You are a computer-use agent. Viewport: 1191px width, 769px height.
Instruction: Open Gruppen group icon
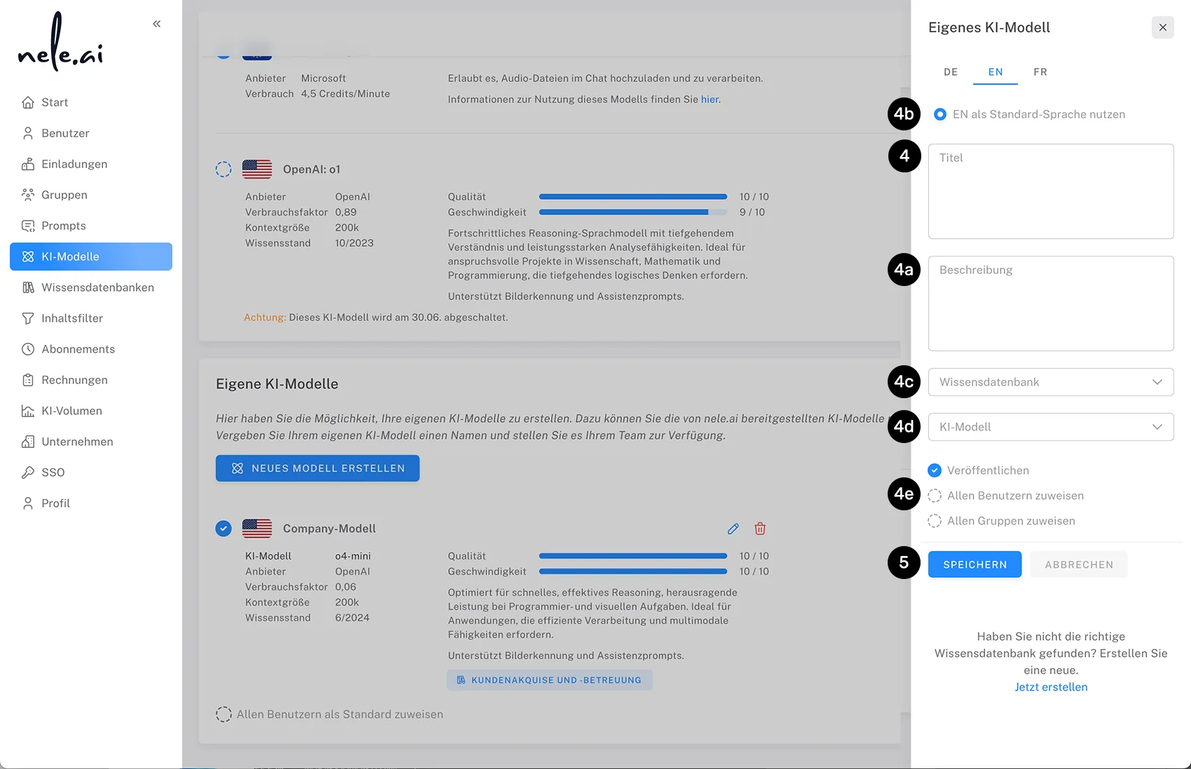tap(28, 195)
